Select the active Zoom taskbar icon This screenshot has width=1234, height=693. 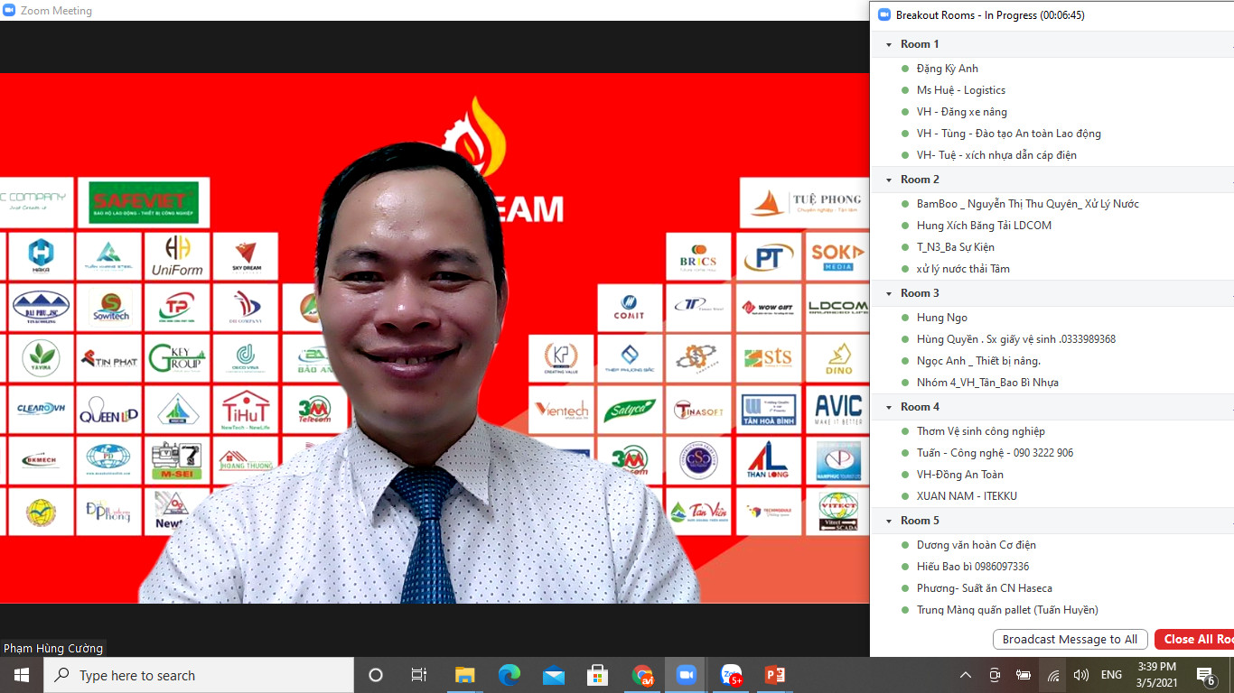686,675
